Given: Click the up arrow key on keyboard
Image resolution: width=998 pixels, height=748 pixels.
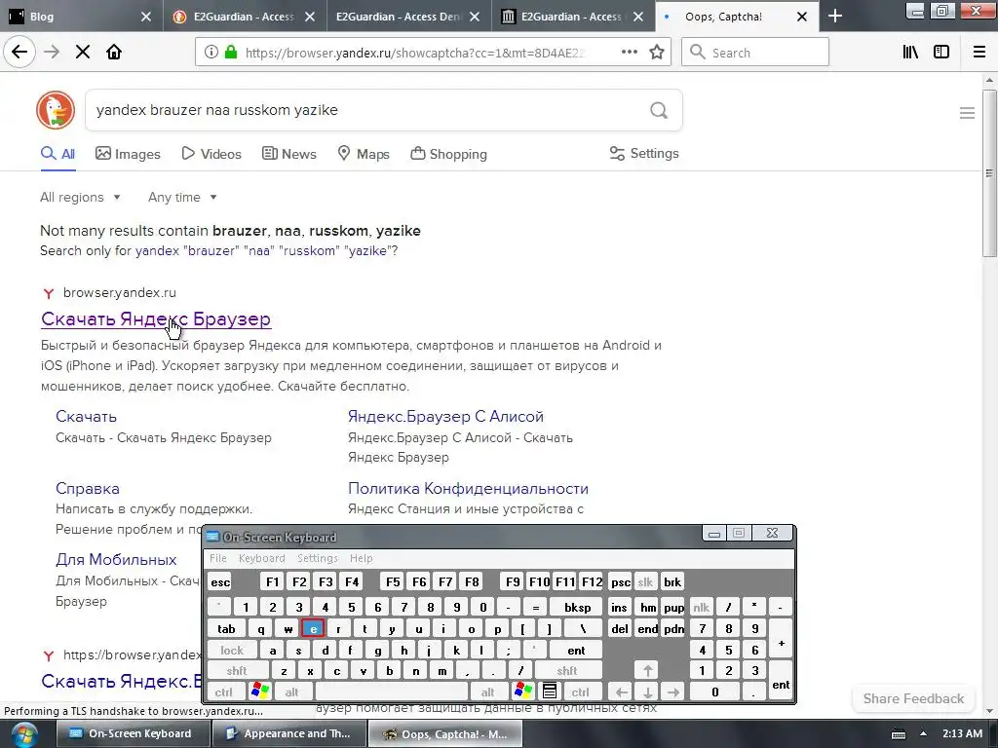Looking at the screenshot, I should (647, 670).
